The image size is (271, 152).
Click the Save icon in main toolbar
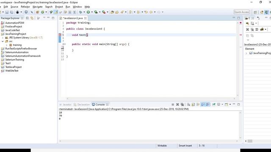[x=7, y=12]
